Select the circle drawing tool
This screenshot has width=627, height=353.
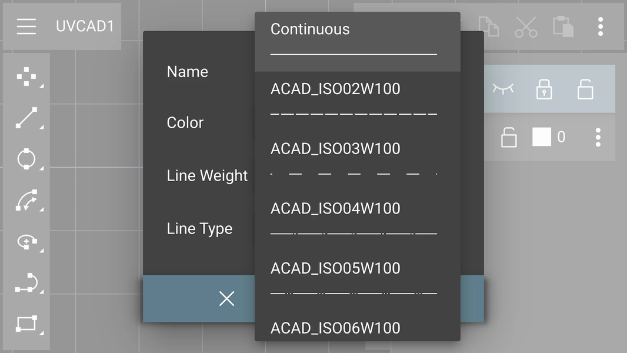coord(26,159)
